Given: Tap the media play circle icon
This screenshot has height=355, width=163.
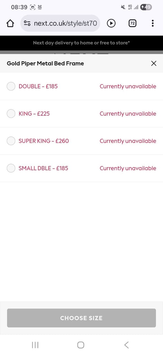Looking at the screenshot, I should pos(111,23).
